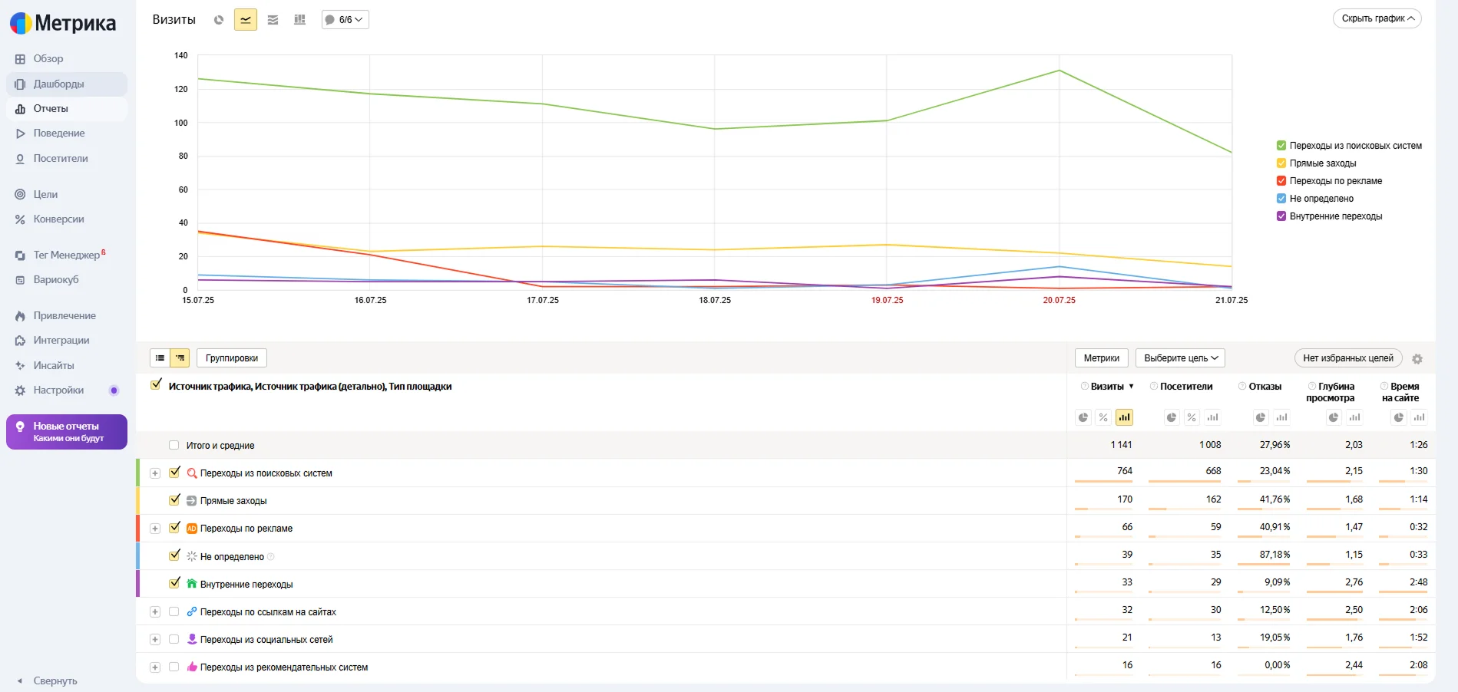
Task: Switch chart to pie view icon
Action: (219, 20)
